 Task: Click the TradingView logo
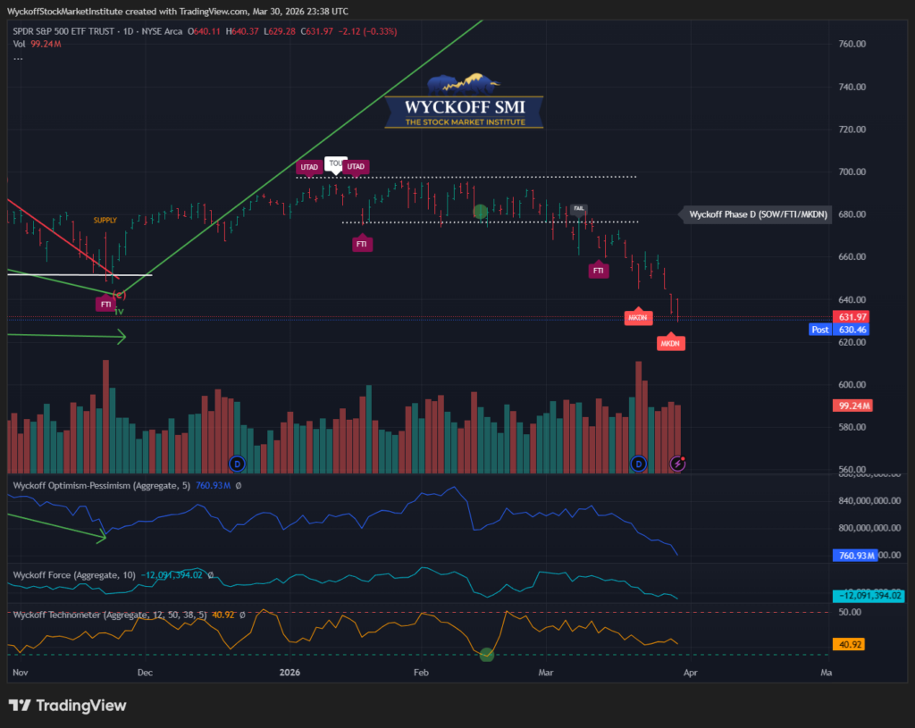[x=68, y=706]
